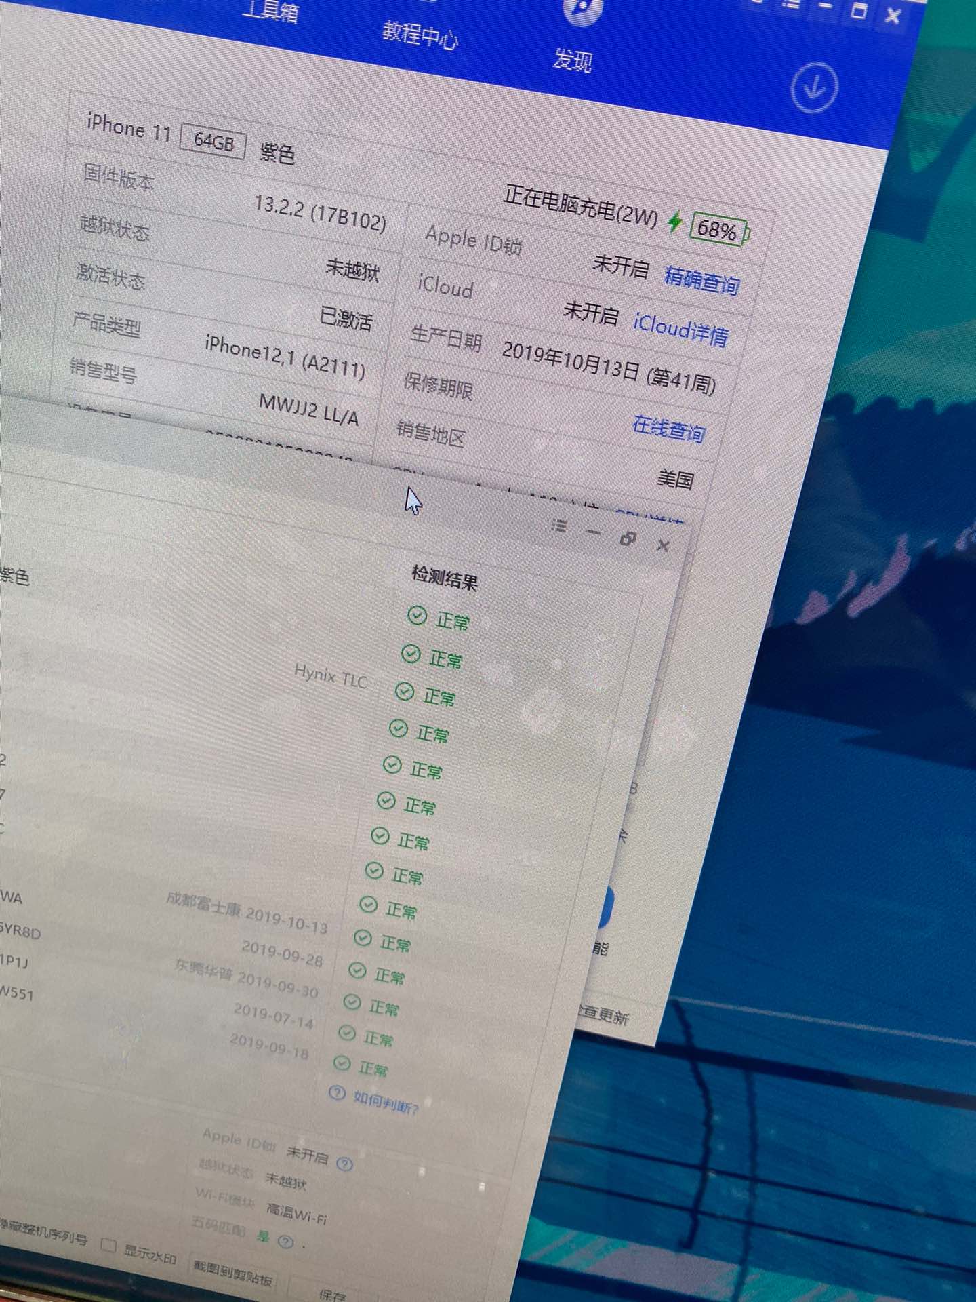Open 在线查询 warranty link
The width and height of the screenshot is (976, 1302).
668,429
